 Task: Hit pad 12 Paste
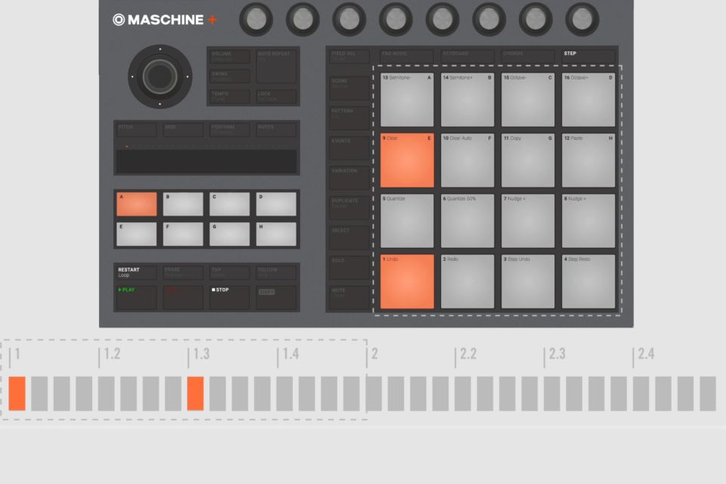tap(588, 160)
